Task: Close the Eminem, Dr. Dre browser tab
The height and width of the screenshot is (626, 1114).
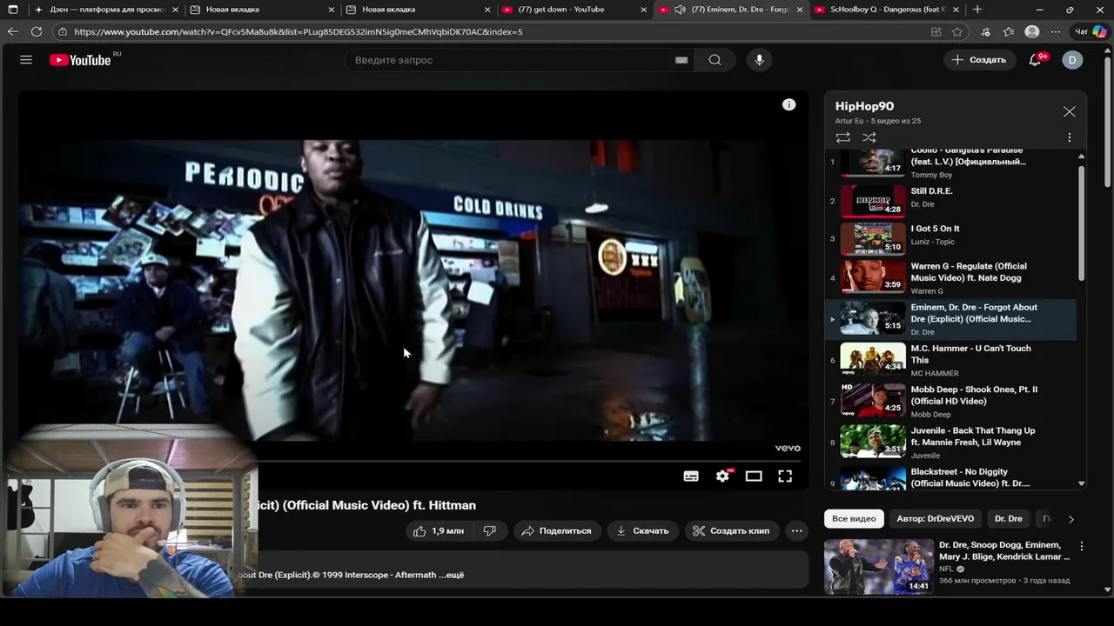Action: tap(800, 10)
